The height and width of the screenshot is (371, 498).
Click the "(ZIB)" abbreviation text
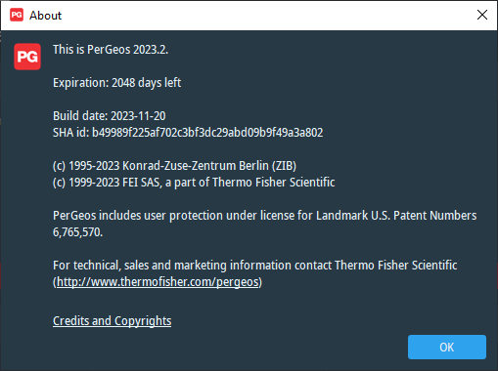click(x=284, y=166)
